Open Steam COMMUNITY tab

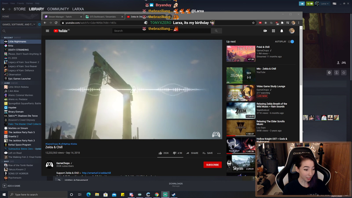[x=58, y=9]
